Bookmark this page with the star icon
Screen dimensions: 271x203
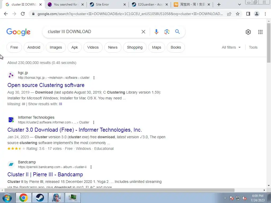(x=238, y=14)
